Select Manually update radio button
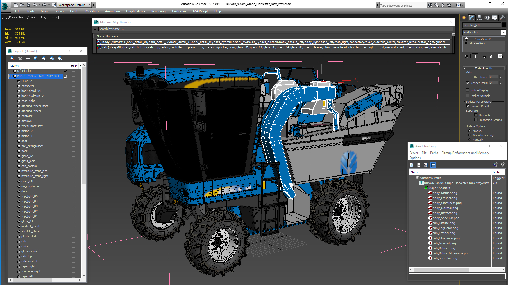Image resolution: width=508 pixels, height=285 pixels. click(x=470, y=140)
